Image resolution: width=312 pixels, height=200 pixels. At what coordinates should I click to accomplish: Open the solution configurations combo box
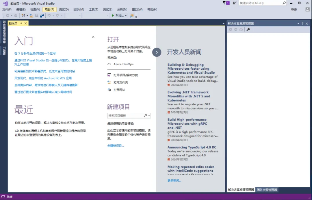(x=73, y=16)
